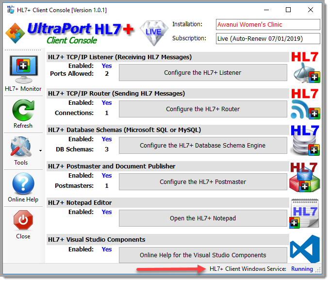
Task: Click the TCP/IP Listener section header
Action: pyautogui.click(x=168, y=57)
